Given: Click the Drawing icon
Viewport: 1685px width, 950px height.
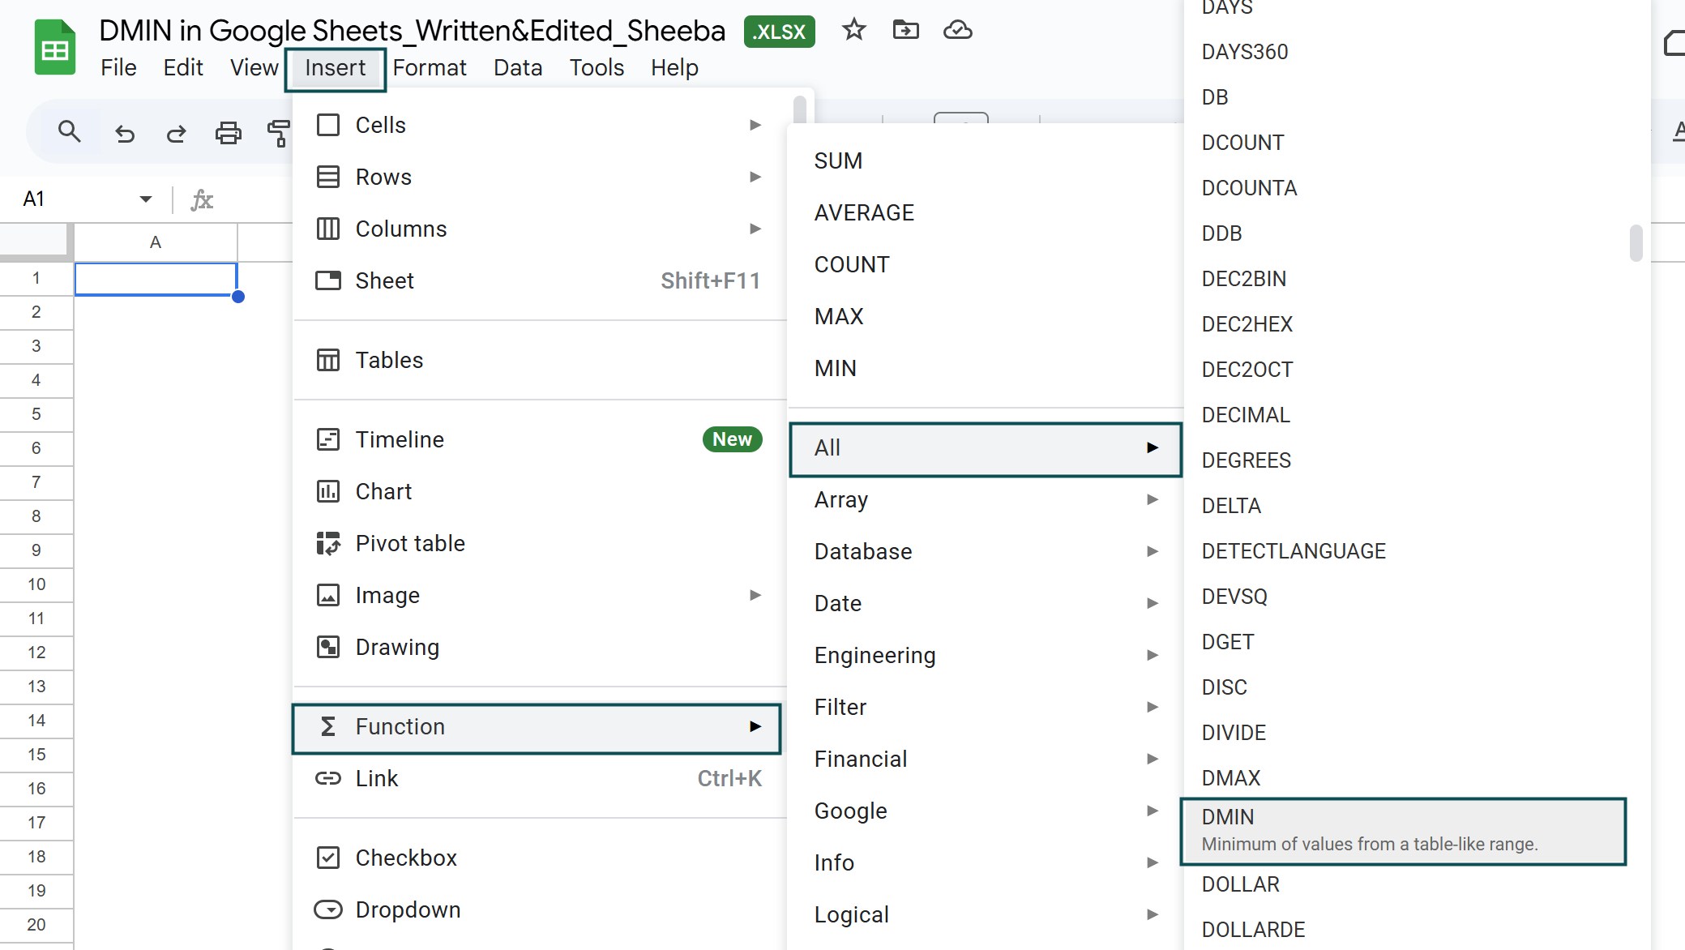Looking at the screenshot, I should 328,647.
